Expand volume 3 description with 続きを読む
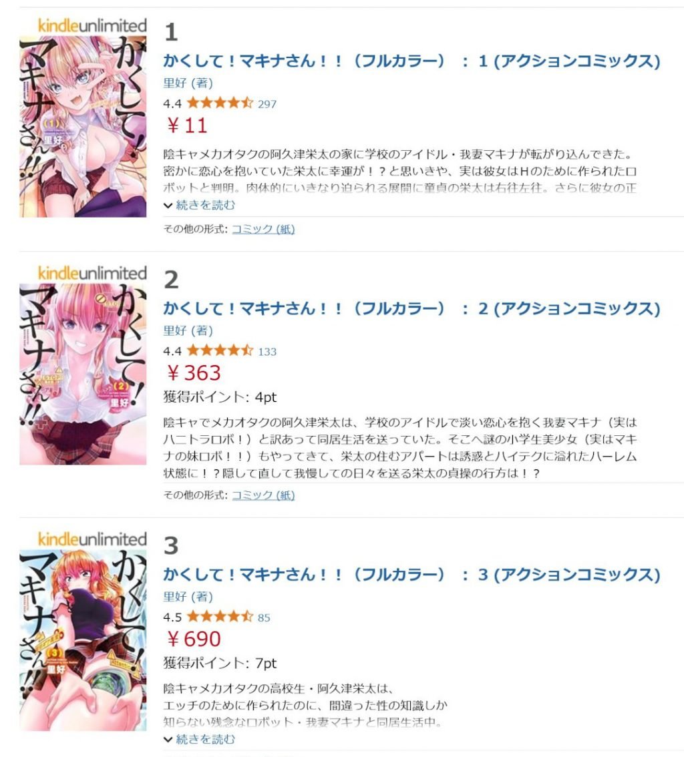The height and width of the screenshot is (757, 684). [x=200, y=739]
